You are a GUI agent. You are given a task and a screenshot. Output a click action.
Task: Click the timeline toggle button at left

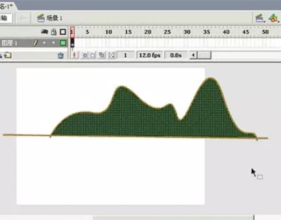tap(5, 18)
